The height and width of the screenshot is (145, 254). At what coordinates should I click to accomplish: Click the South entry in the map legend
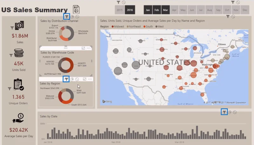tap(148, 27)
